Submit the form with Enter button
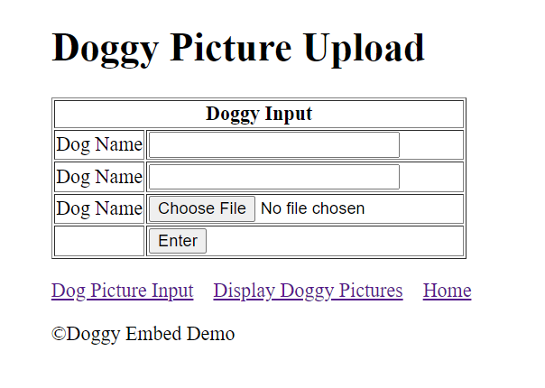Image resolution: width=545 pixels, height=388 pixels. pyautogui.click(x=178, y=241)
